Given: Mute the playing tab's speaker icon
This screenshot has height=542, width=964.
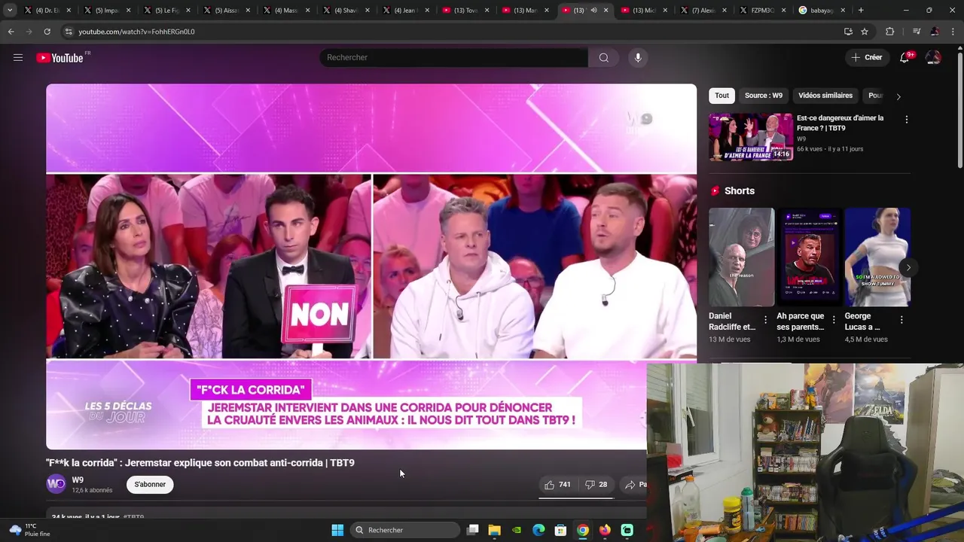Looking at the screenshot, I should pos(593,11).
